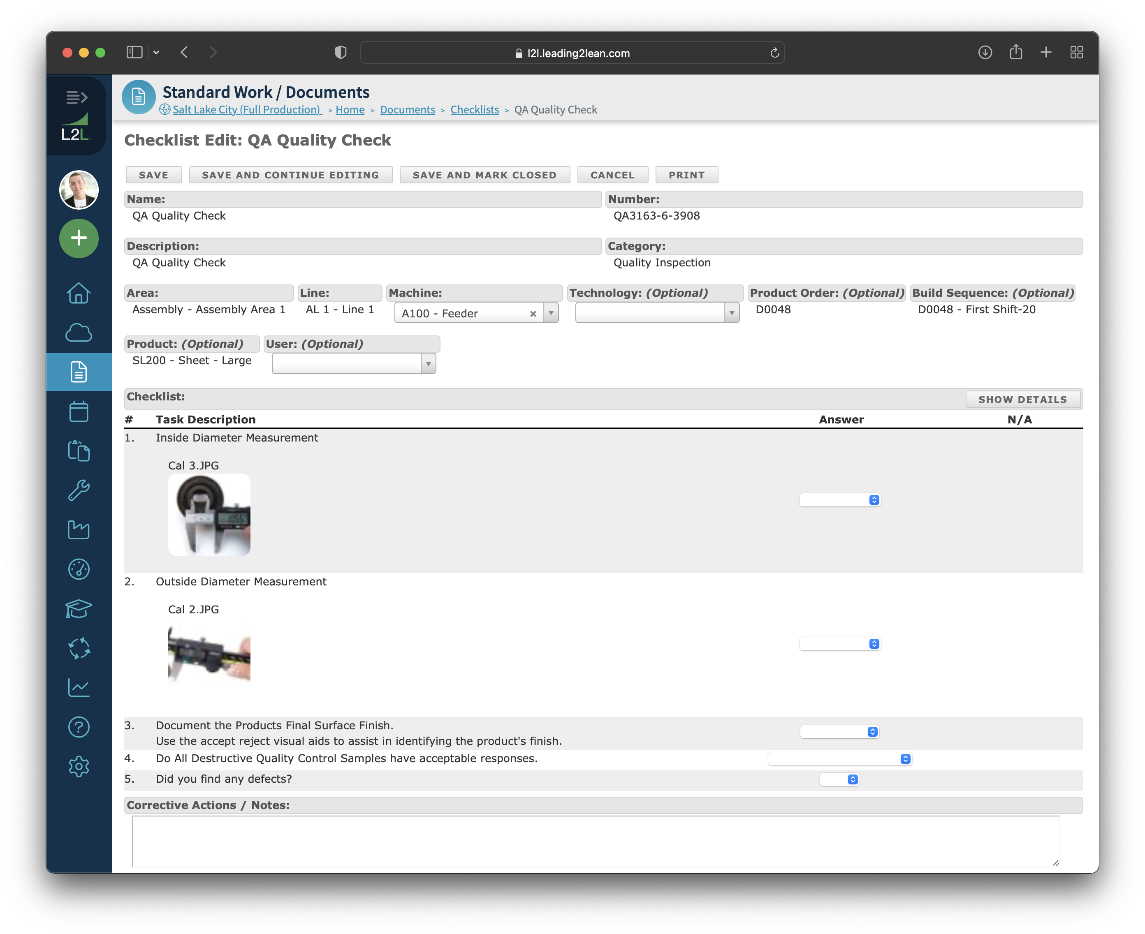This screenshot has height=934, width=1145.
Task: Open the Home icon in sidebar
Action: pos(79,293)
